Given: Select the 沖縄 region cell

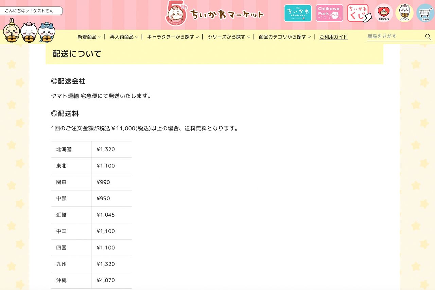Looking at the screenshot, I should tap(71, 280).
